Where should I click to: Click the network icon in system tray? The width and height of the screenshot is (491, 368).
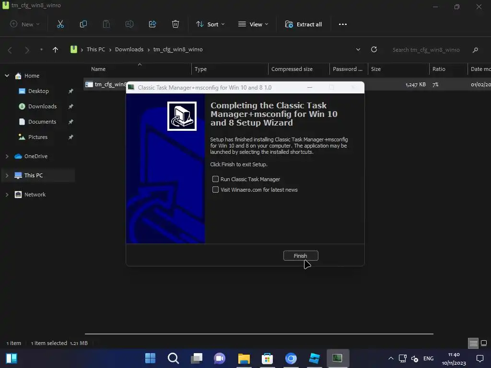[403, 358]
